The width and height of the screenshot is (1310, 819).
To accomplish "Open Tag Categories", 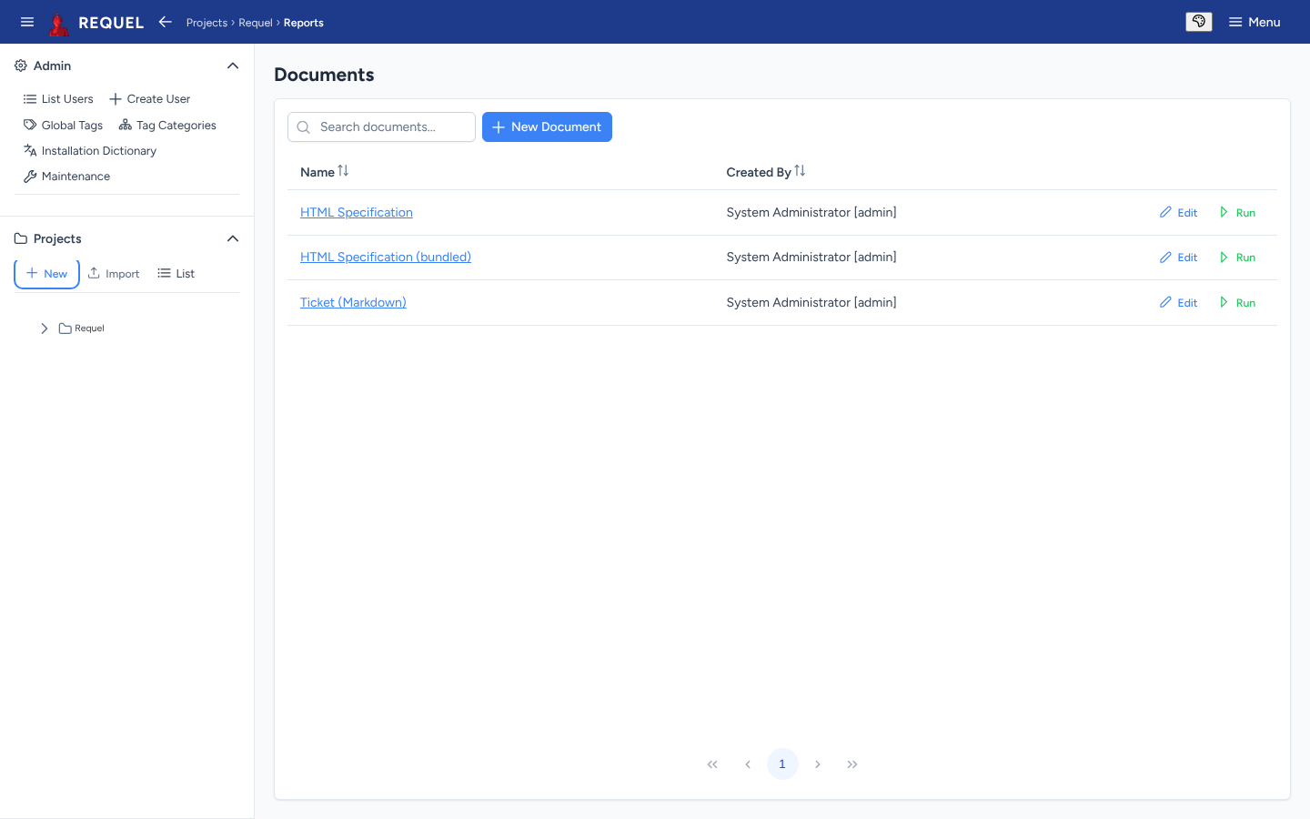I will click(x=167, y=126).
